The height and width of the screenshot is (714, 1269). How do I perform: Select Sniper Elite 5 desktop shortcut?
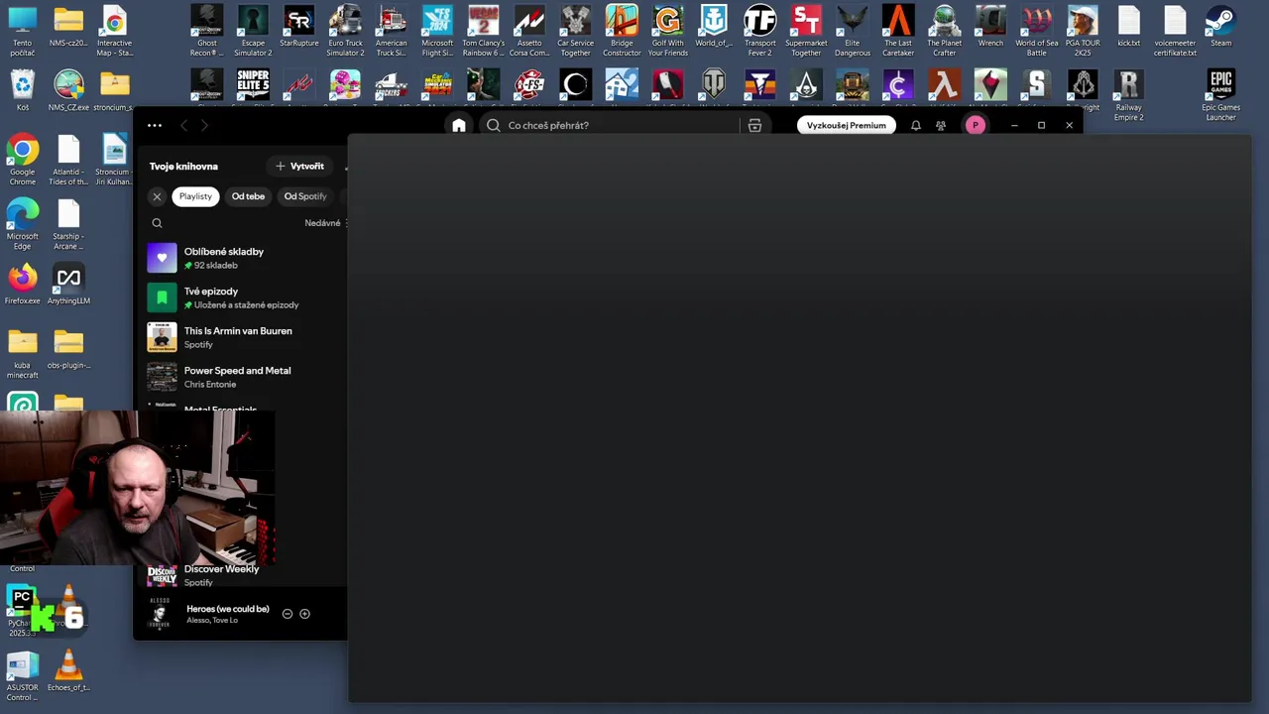[253, 85]
